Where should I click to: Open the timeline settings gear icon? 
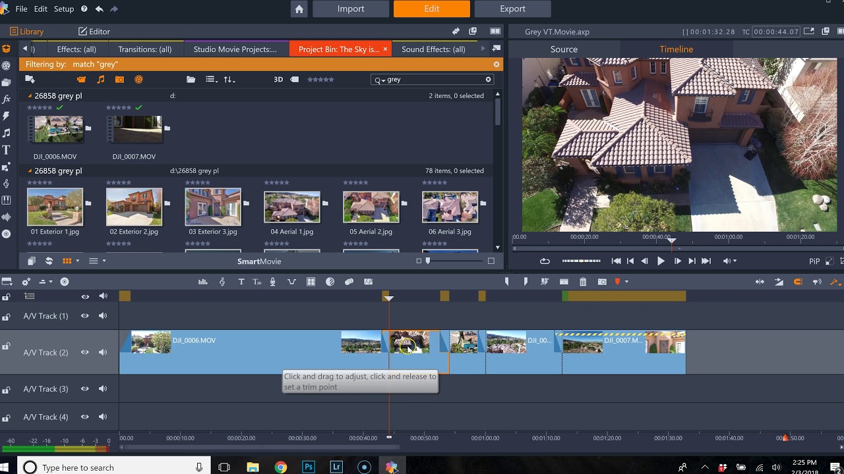[26, 282]
